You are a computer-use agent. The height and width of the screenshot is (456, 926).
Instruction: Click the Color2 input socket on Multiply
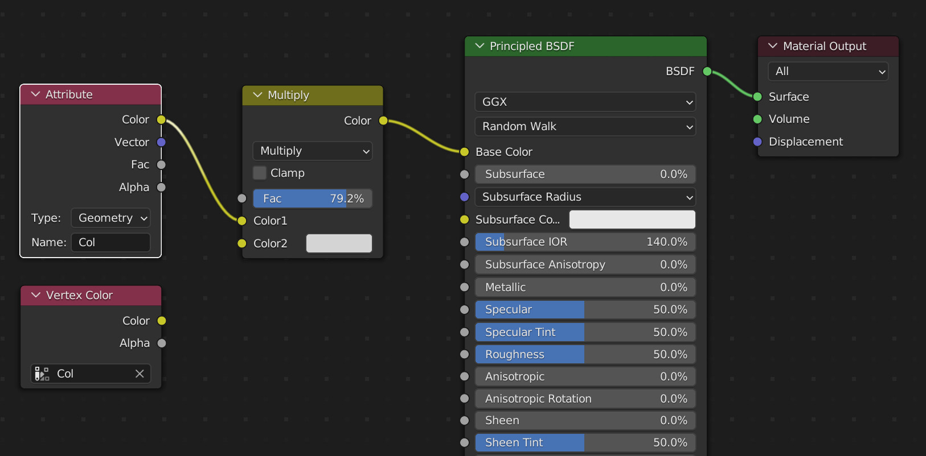tap(242, 243)
